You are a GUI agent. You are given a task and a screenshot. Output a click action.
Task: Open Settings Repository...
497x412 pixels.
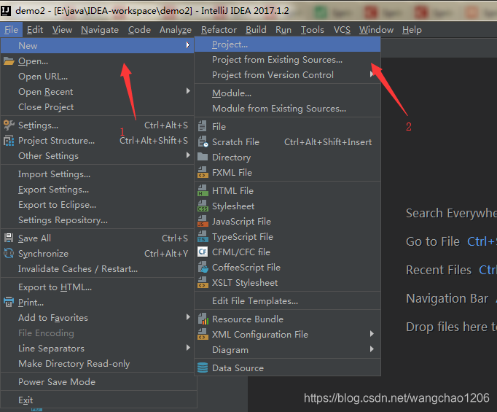pos(98,219)
